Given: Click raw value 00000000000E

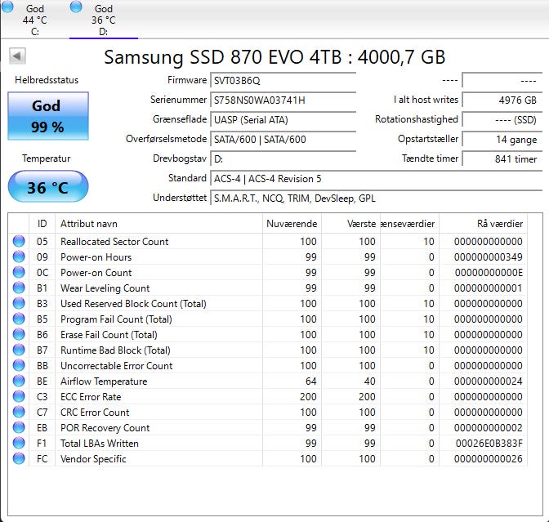Looking at the screenshot, I should tap(489, 273).
